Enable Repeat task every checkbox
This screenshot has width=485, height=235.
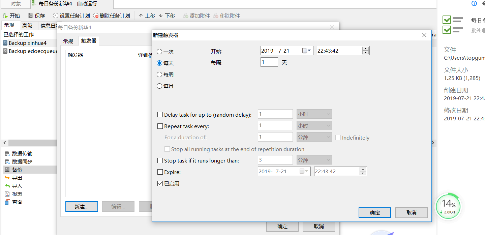(160, 126)
